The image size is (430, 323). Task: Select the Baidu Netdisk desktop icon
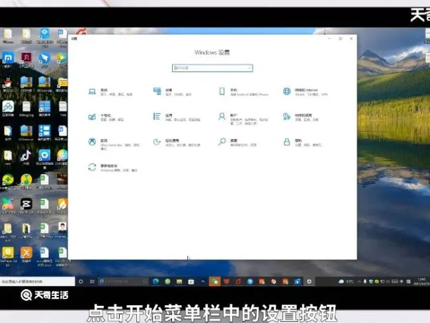point(8,109)
